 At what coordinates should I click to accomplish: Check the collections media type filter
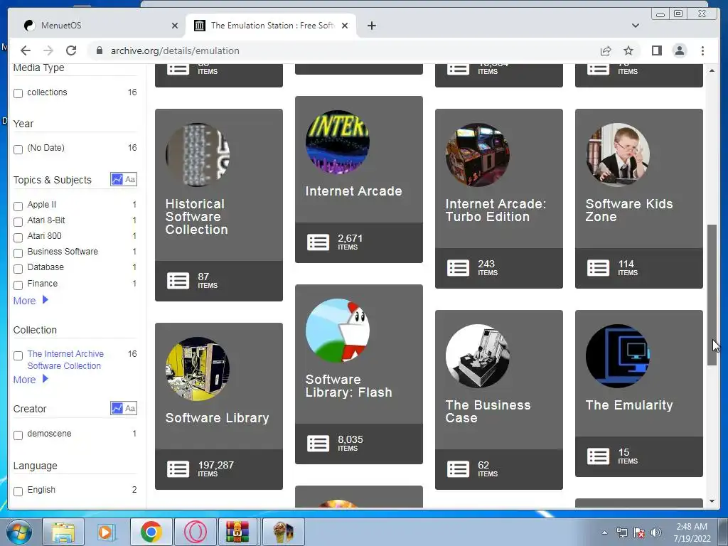18,93
